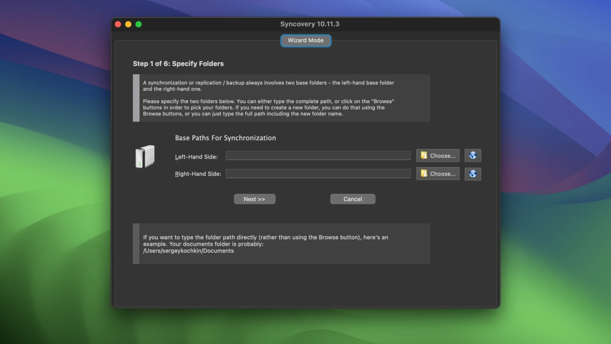Click the Wizard Mode button at top
The image size is (611, 344).
(305, 41)
